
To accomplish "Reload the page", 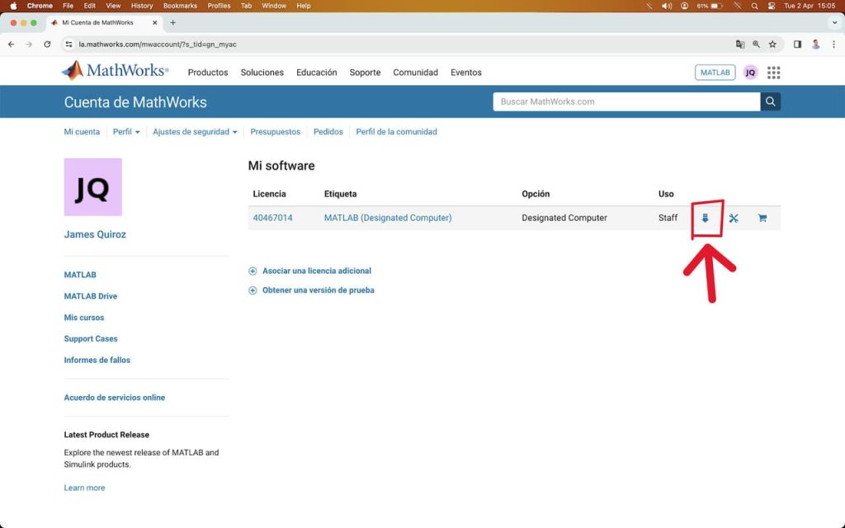I will pyautogui.click(x=47, y=45).
